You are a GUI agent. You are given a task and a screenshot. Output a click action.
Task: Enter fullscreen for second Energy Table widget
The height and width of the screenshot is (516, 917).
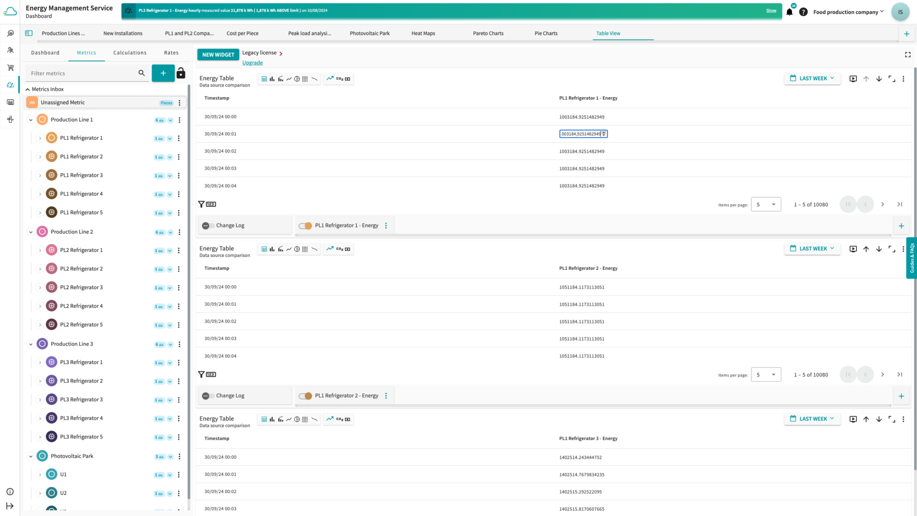coord(891,249)
